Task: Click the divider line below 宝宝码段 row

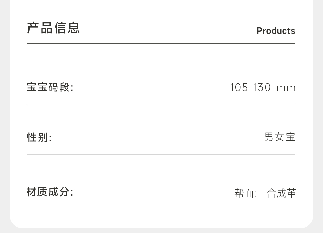Action: pos(161,104)
